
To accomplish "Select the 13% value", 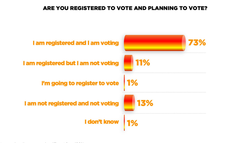I will [145, 103].
